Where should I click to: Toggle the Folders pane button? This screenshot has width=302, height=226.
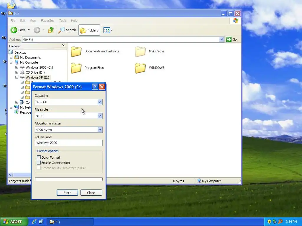tap(89, 30)
